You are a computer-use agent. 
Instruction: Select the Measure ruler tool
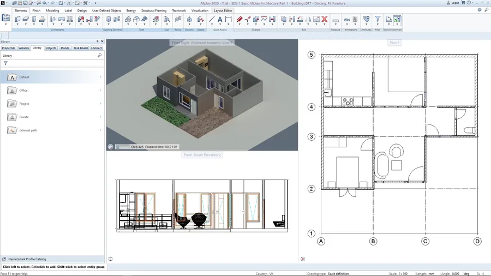coord(336,21)
